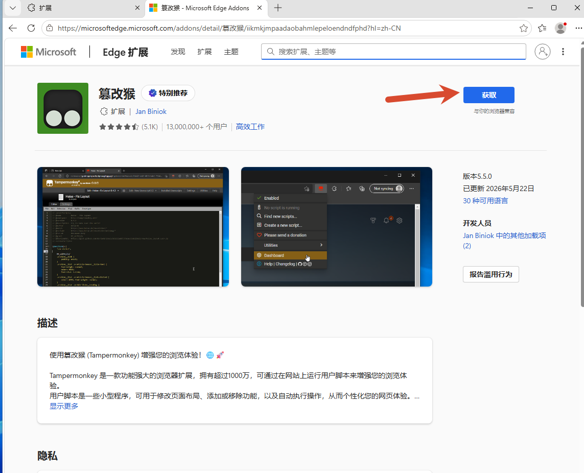Reload the page with refresh icon
Viewport: 584px width, 473px height.
pos(31,28)
